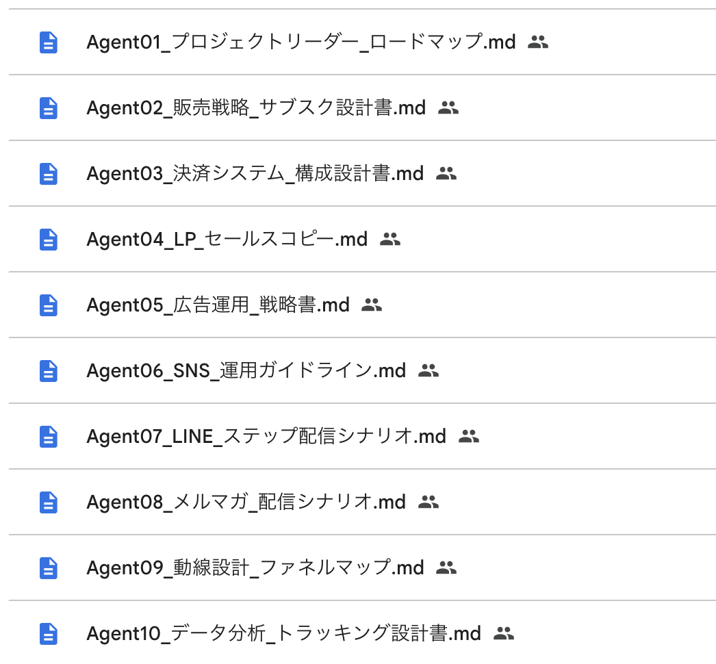Click the file icon next to Agent09
This screenshot has height=664, width=716.
49,568
